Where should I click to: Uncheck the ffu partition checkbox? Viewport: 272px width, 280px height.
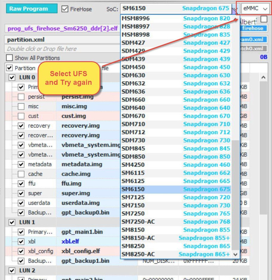(x=21, y=183)
